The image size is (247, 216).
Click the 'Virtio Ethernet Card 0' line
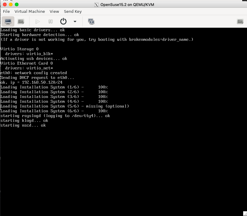pyautogui.click(x=26, y=63)
